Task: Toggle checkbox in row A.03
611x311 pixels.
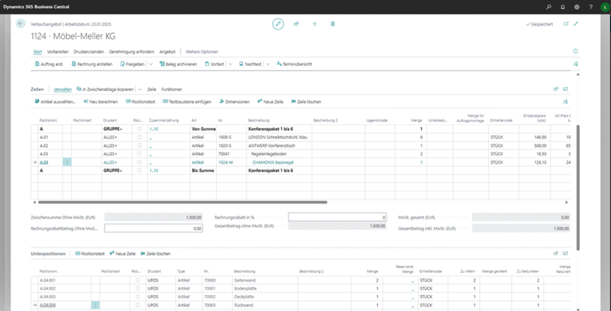Action: [x=139, y=154]
